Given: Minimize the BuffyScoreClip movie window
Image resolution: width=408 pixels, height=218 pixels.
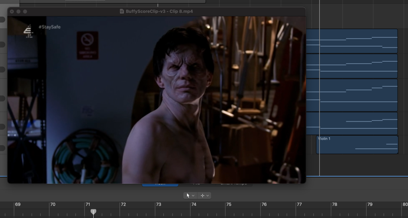Looking at the screenshot, I should pyautogui.click(x=18, y=12).
